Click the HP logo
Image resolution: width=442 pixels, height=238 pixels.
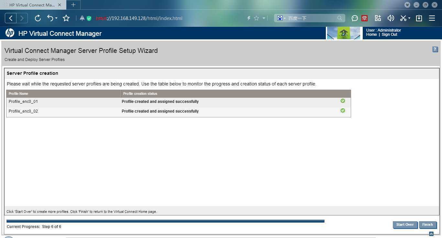[x=10, y=33]
